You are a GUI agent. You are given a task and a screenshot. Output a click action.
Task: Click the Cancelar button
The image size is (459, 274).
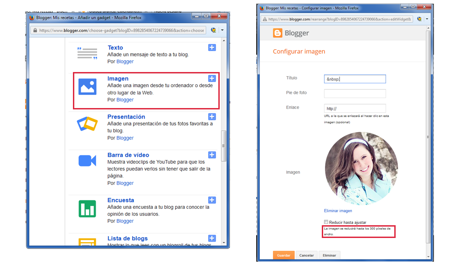click(306, 255)
